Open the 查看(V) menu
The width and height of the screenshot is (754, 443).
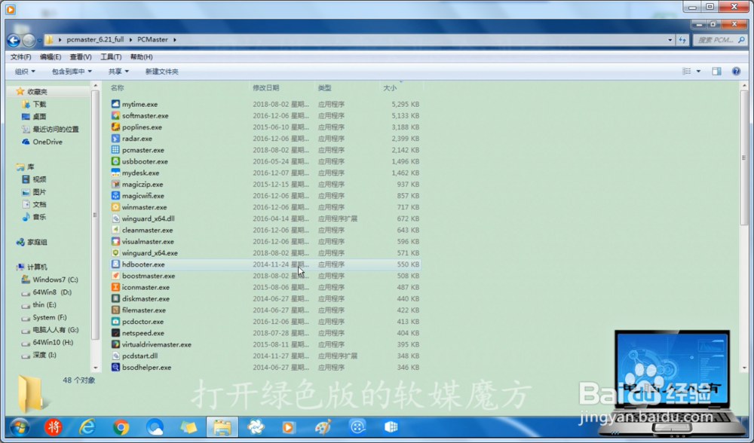(x=81, y=57)
